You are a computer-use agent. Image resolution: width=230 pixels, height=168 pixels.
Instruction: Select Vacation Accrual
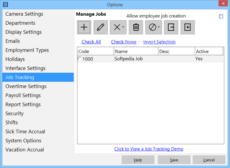click(x=38, y=150)
